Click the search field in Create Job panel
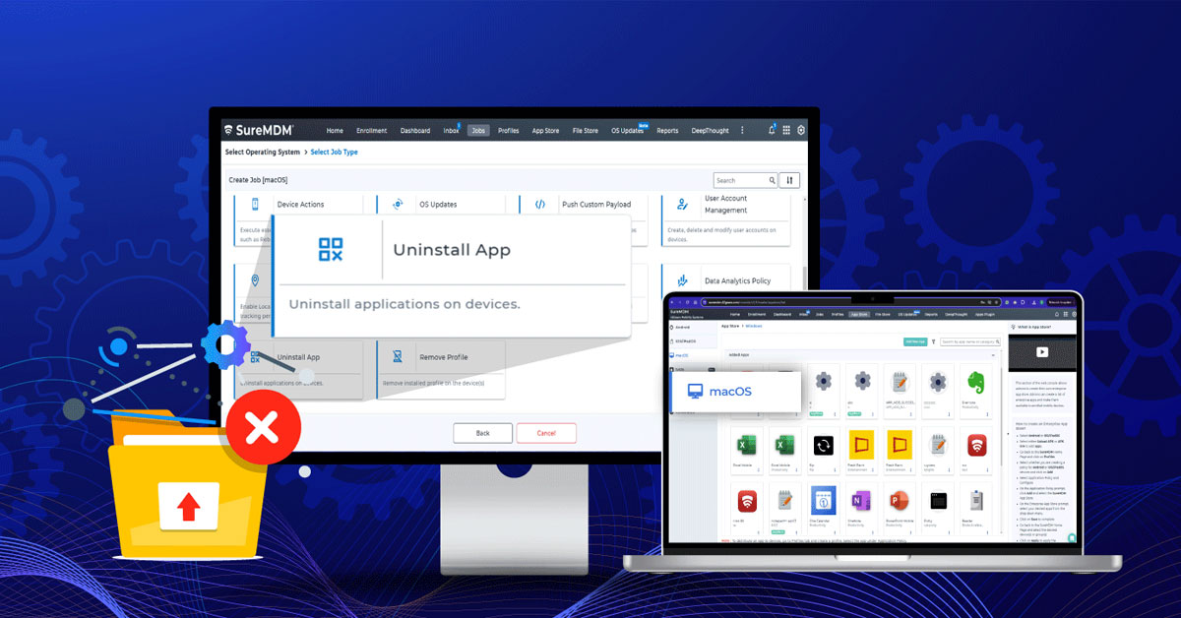 (745, 180)
